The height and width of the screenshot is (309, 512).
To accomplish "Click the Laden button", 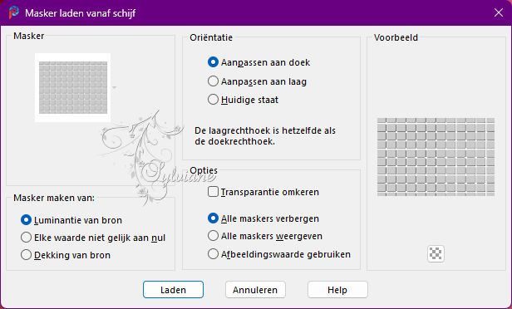I will click(x=173, y=290).
